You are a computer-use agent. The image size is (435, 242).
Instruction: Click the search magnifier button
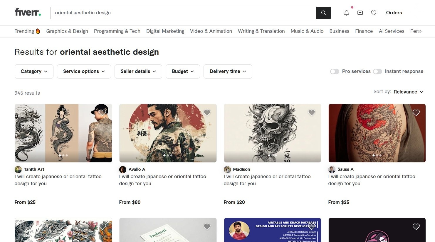(323, 13)
